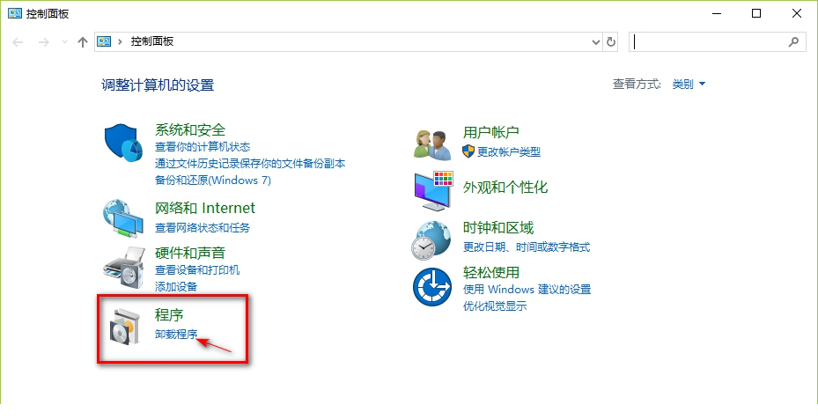The image size is (818, 420).
Task: Click the Appearance and Personalization monitor icon
Action: pyautogui.click(x=433, y=190)
